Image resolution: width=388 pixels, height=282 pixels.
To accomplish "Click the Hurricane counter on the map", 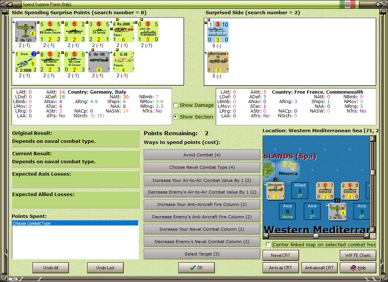I will tap(275, 191).
